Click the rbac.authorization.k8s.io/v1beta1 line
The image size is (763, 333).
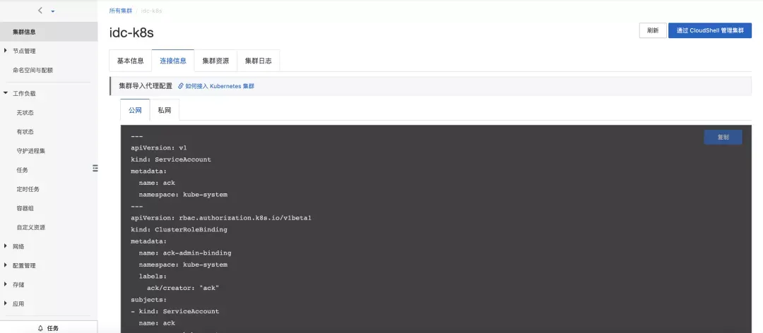[221, 218]
